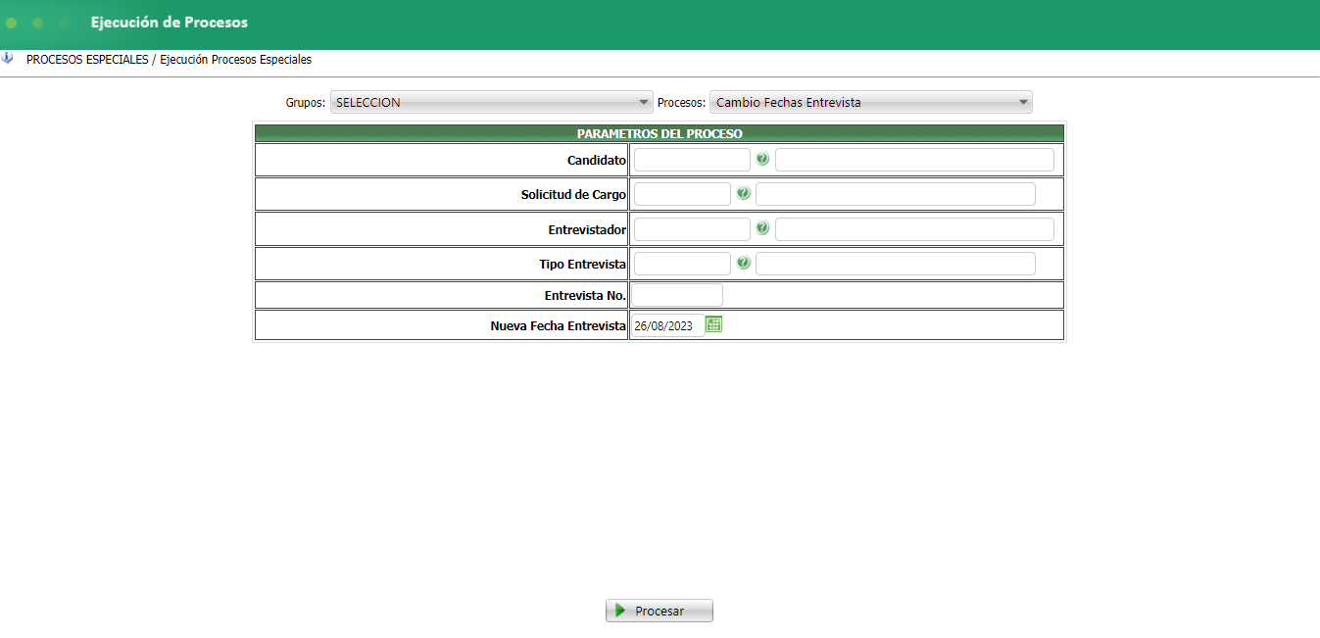Open the Tipo Entrevista lookup icon
Image resolution: width=1320 pixels, height=638 pixels.
(x=743, y=263)
